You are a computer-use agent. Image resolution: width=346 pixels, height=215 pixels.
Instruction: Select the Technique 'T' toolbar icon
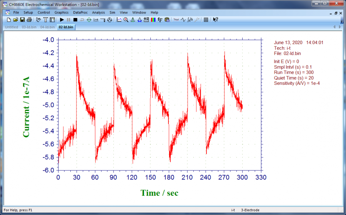[45, 20]
